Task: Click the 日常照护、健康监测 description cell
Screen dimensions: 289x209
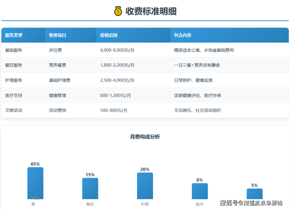Action: [x=193, y=80]
